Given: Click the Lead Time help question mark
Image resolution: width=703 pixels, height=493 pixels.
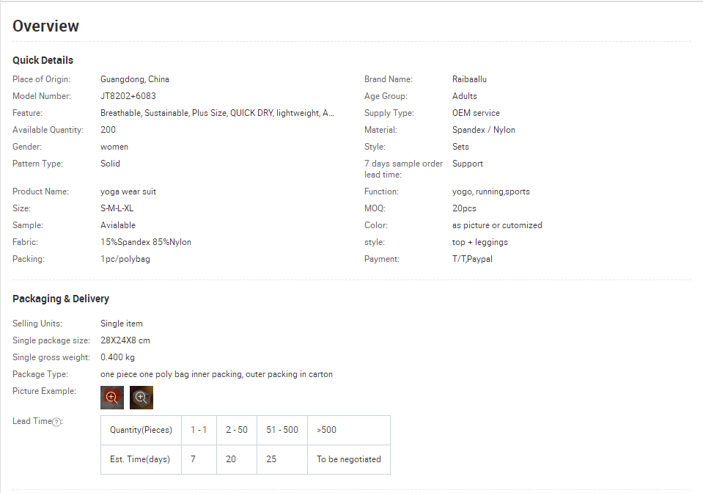Looking at the screenshot, I should (x=56, y=422).
